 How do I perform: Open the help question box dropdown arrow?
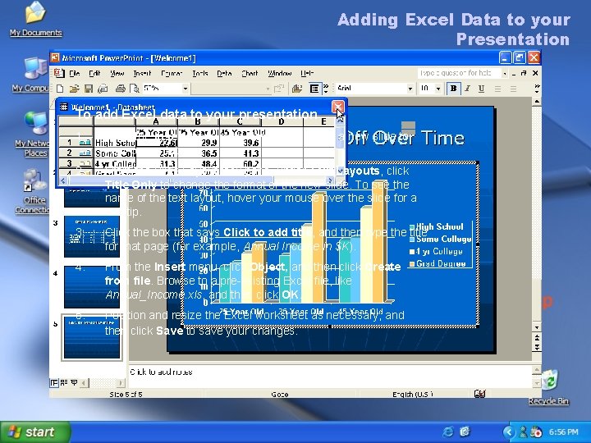(x=505, y=73)
